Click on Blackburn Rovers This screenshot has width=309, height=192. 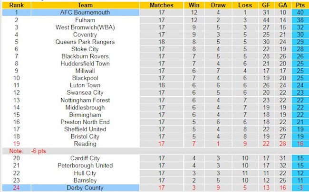[x=85, y=56]
